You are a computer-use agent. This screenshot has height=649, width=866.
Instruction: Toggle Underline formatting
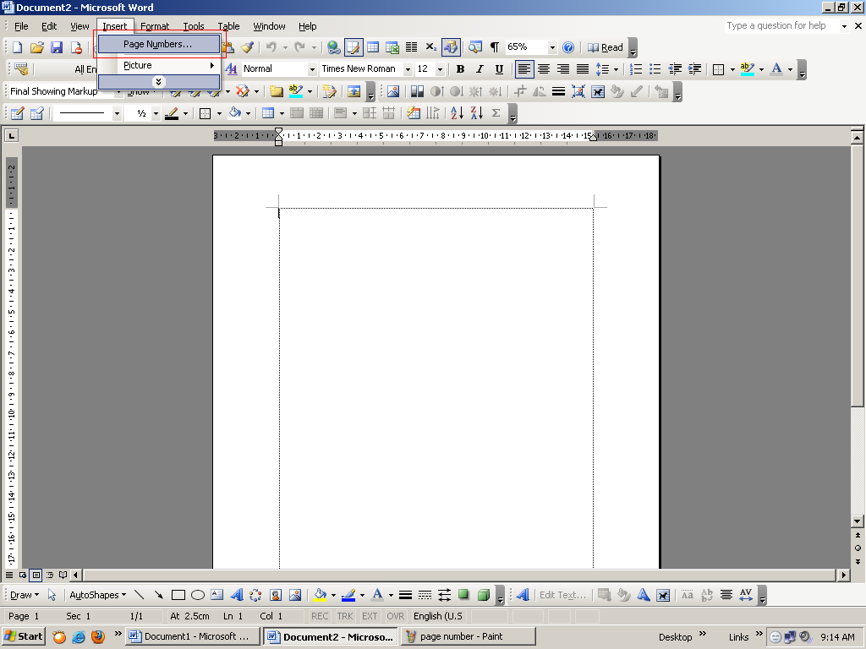[499, 69]
